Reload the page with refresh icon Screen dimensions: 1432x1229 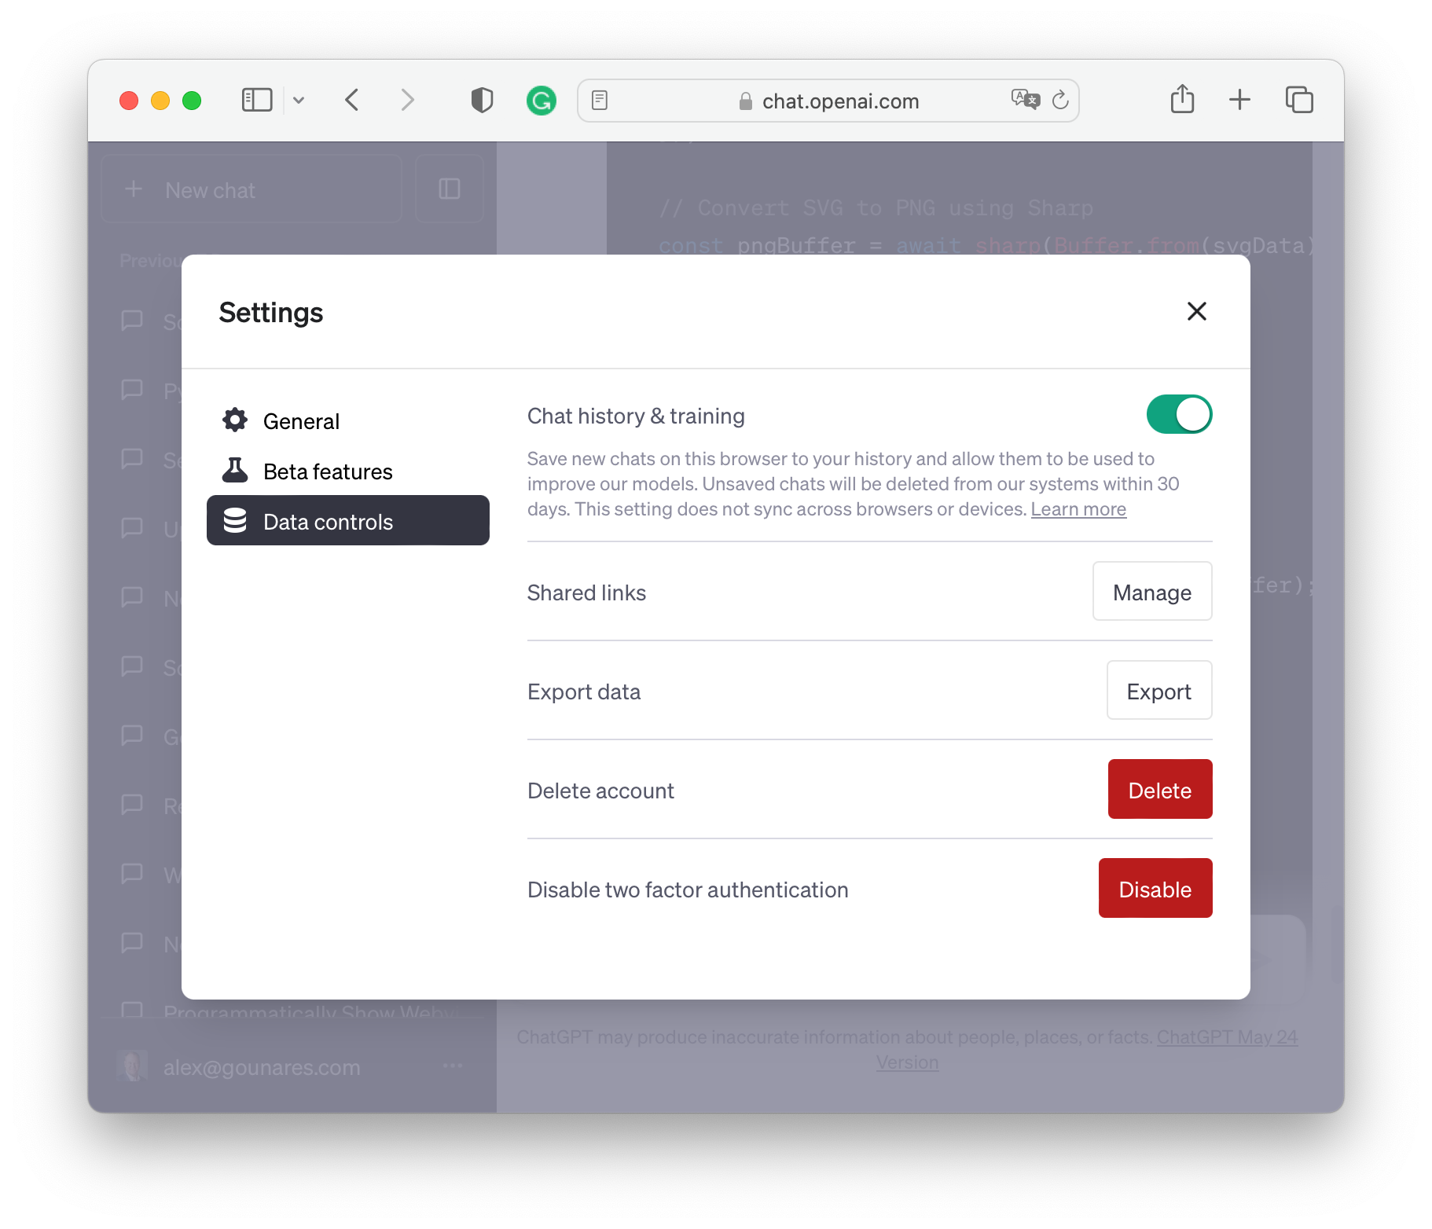[1060, 100]
